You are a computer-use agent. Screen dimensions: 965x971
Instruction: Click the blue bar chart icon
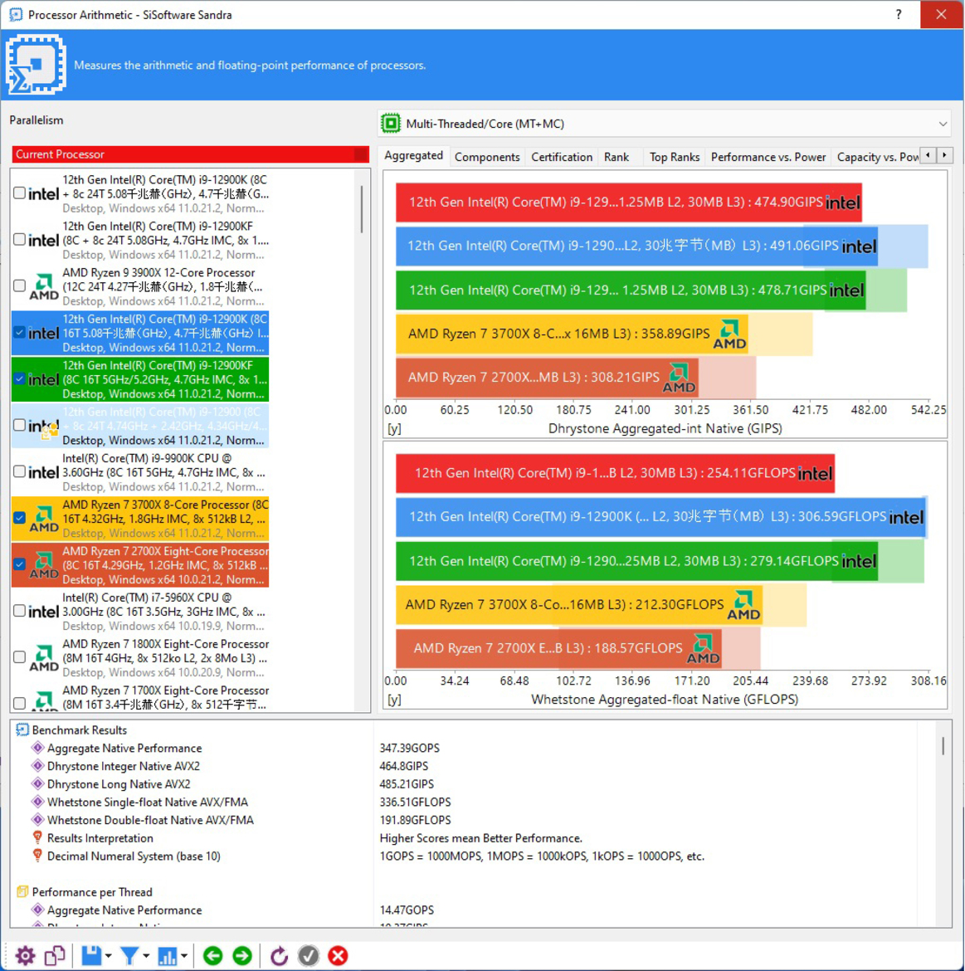[167, 955]
